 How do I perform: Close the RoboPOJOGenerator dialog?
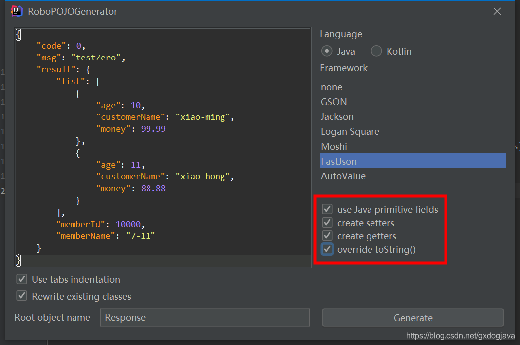497,11
